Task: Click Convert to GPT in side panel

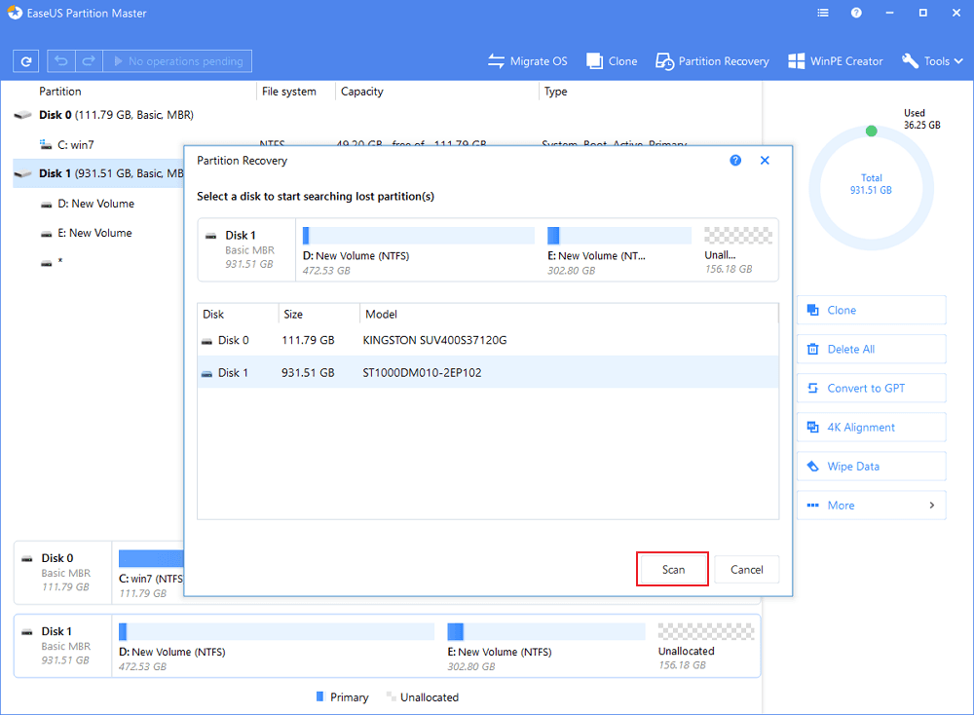Action: click(x=871, y=389)
